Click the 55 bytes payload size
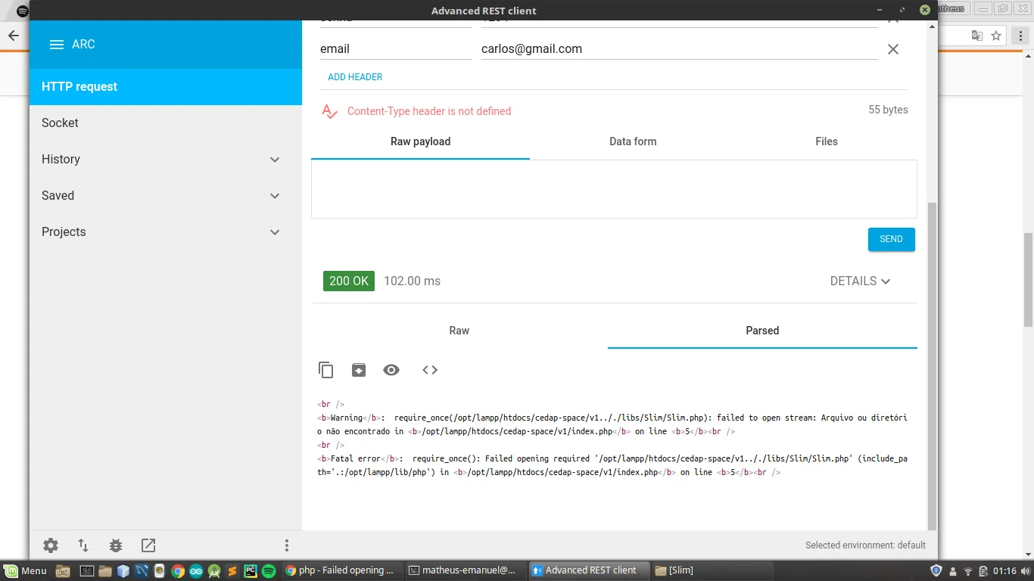 coord(888,110)
